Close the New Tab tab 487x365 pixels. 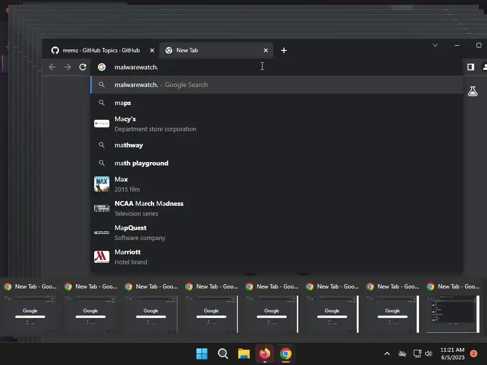pos(266,50)
